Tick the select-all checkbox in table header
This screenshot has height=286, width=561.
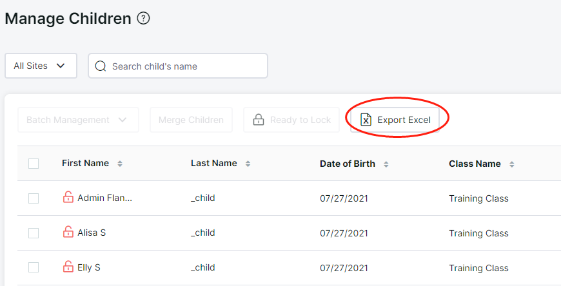34,164
